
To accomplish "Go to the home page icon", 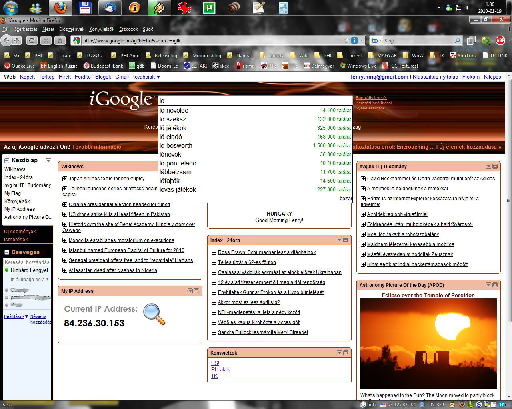I will 60,40.
